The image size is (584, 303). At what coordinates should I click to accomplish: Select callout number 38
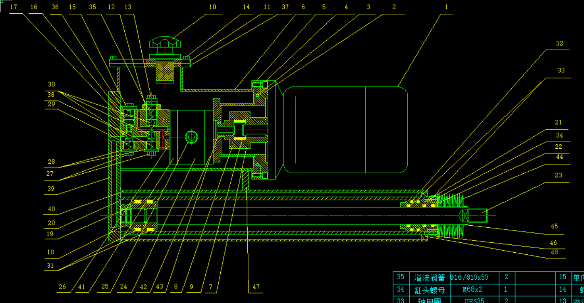click(51, 95)
